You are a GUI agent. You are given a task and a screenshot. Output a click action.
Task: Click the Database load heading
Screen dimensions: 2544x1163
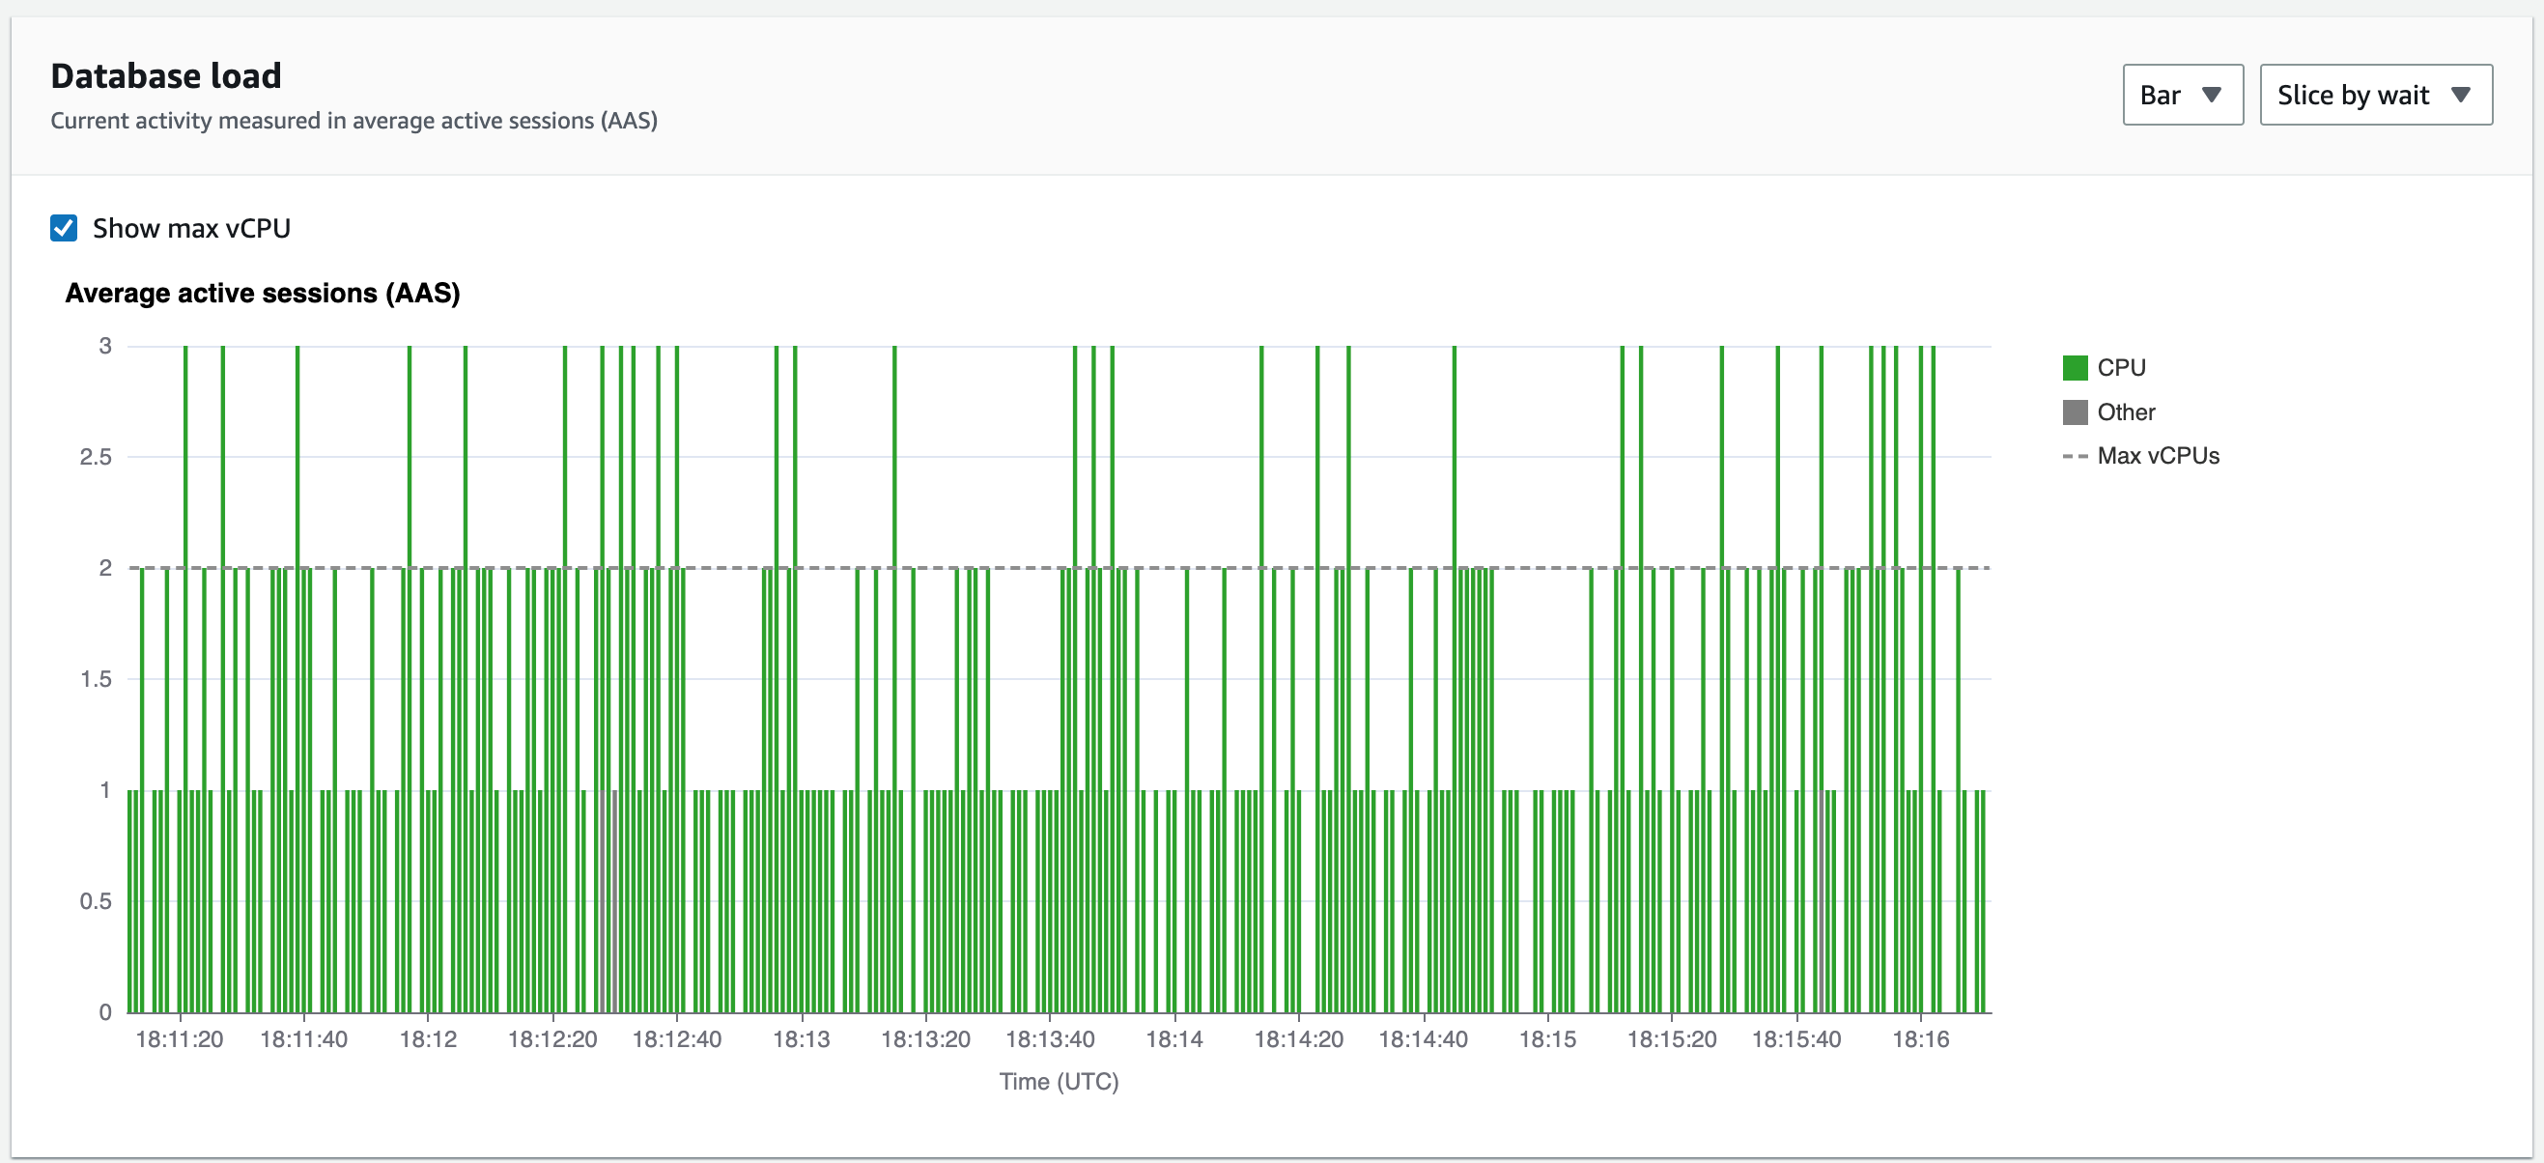pos(166,76)
